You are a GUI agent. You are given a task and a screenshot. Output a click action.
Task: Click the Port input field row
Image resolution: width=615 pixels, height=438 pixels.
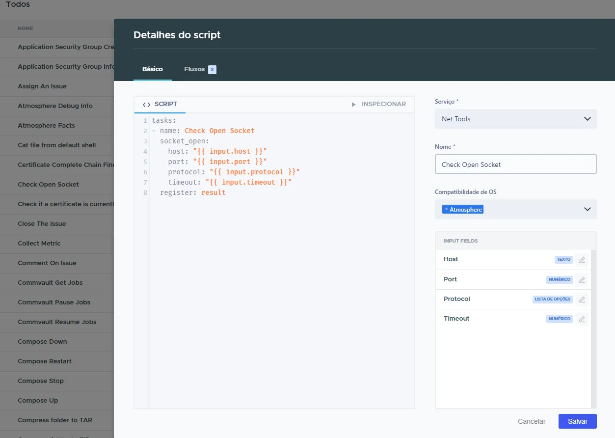click(x=513, y=279)
